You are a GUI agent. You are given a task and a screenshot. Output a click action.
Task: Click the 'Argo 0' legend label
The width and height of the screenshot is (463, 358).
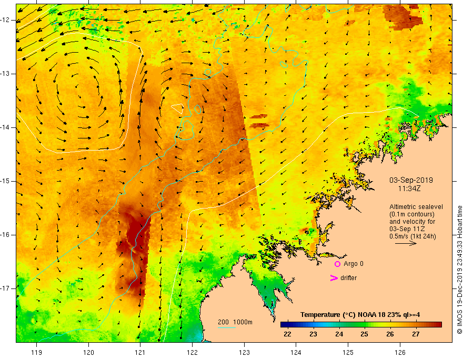click(x=354, y=264)
